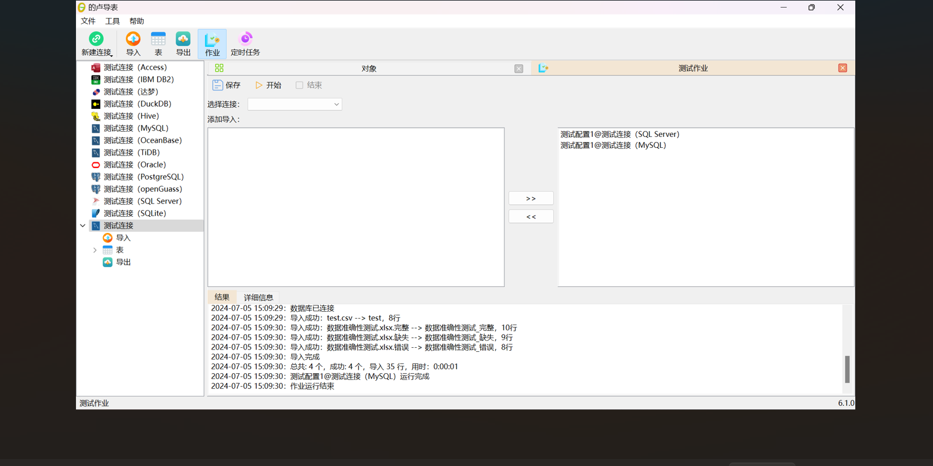Viewport: 933px width, 466px height.
Task: Click the empty 添加导入 list box
Action: [356, 207]
